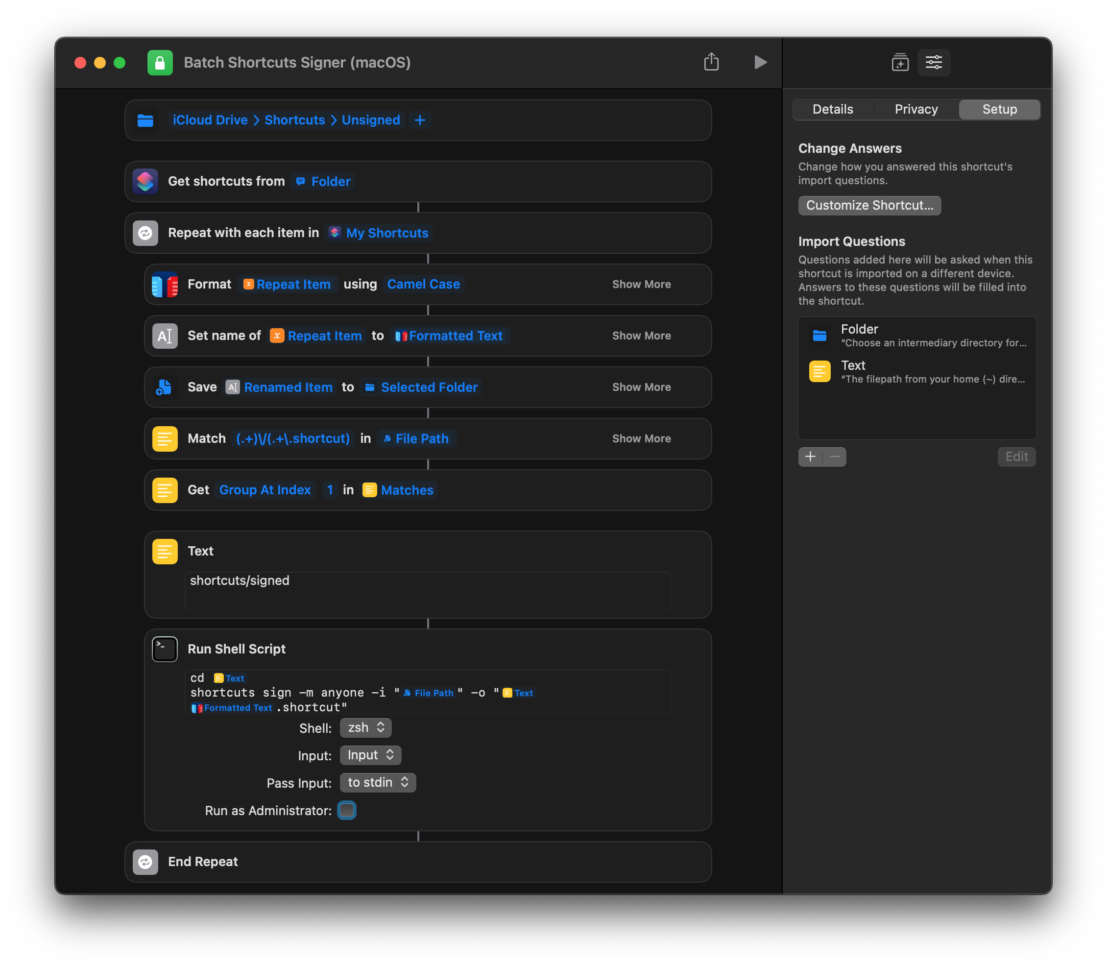
Task: Select Folder import question folder icon
Action: tap(819, 335)
